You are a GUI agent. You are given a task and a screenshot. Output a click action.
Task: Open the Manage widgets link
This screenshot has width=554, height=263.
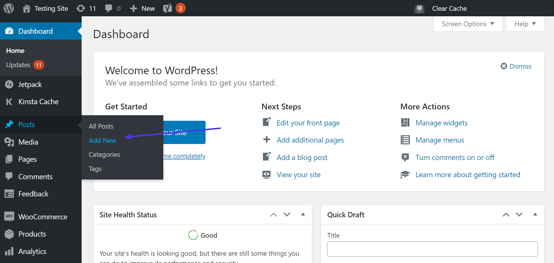(441, 123)
